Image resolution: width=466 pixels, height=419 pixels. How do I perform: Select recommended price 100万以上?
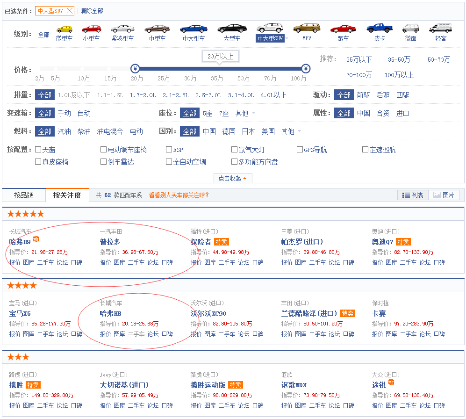399,75
